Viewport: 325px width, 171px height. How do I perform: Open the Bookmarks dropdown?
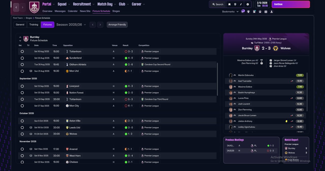(x=230, y=12)
